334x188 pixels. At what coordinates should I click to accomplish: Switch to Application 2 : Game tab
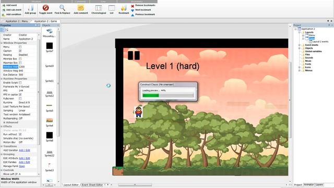(45, 21)
